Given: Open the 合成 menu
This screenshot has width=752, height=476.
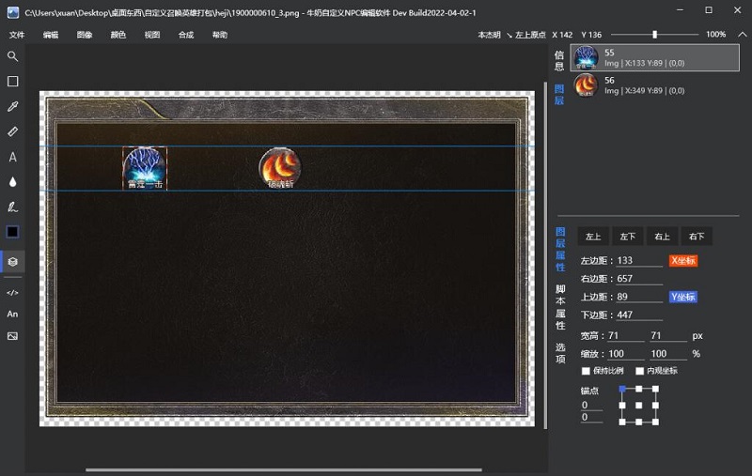Looking at the screenshot, I should point(185,35).
